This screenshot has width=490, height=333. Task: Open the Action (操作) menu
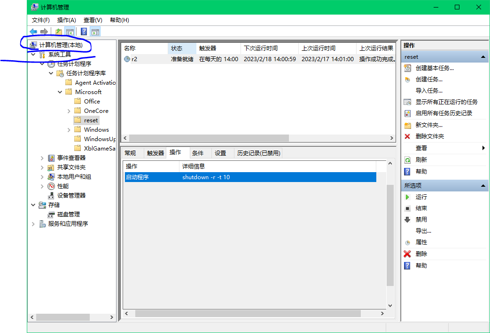pos(67,20)
